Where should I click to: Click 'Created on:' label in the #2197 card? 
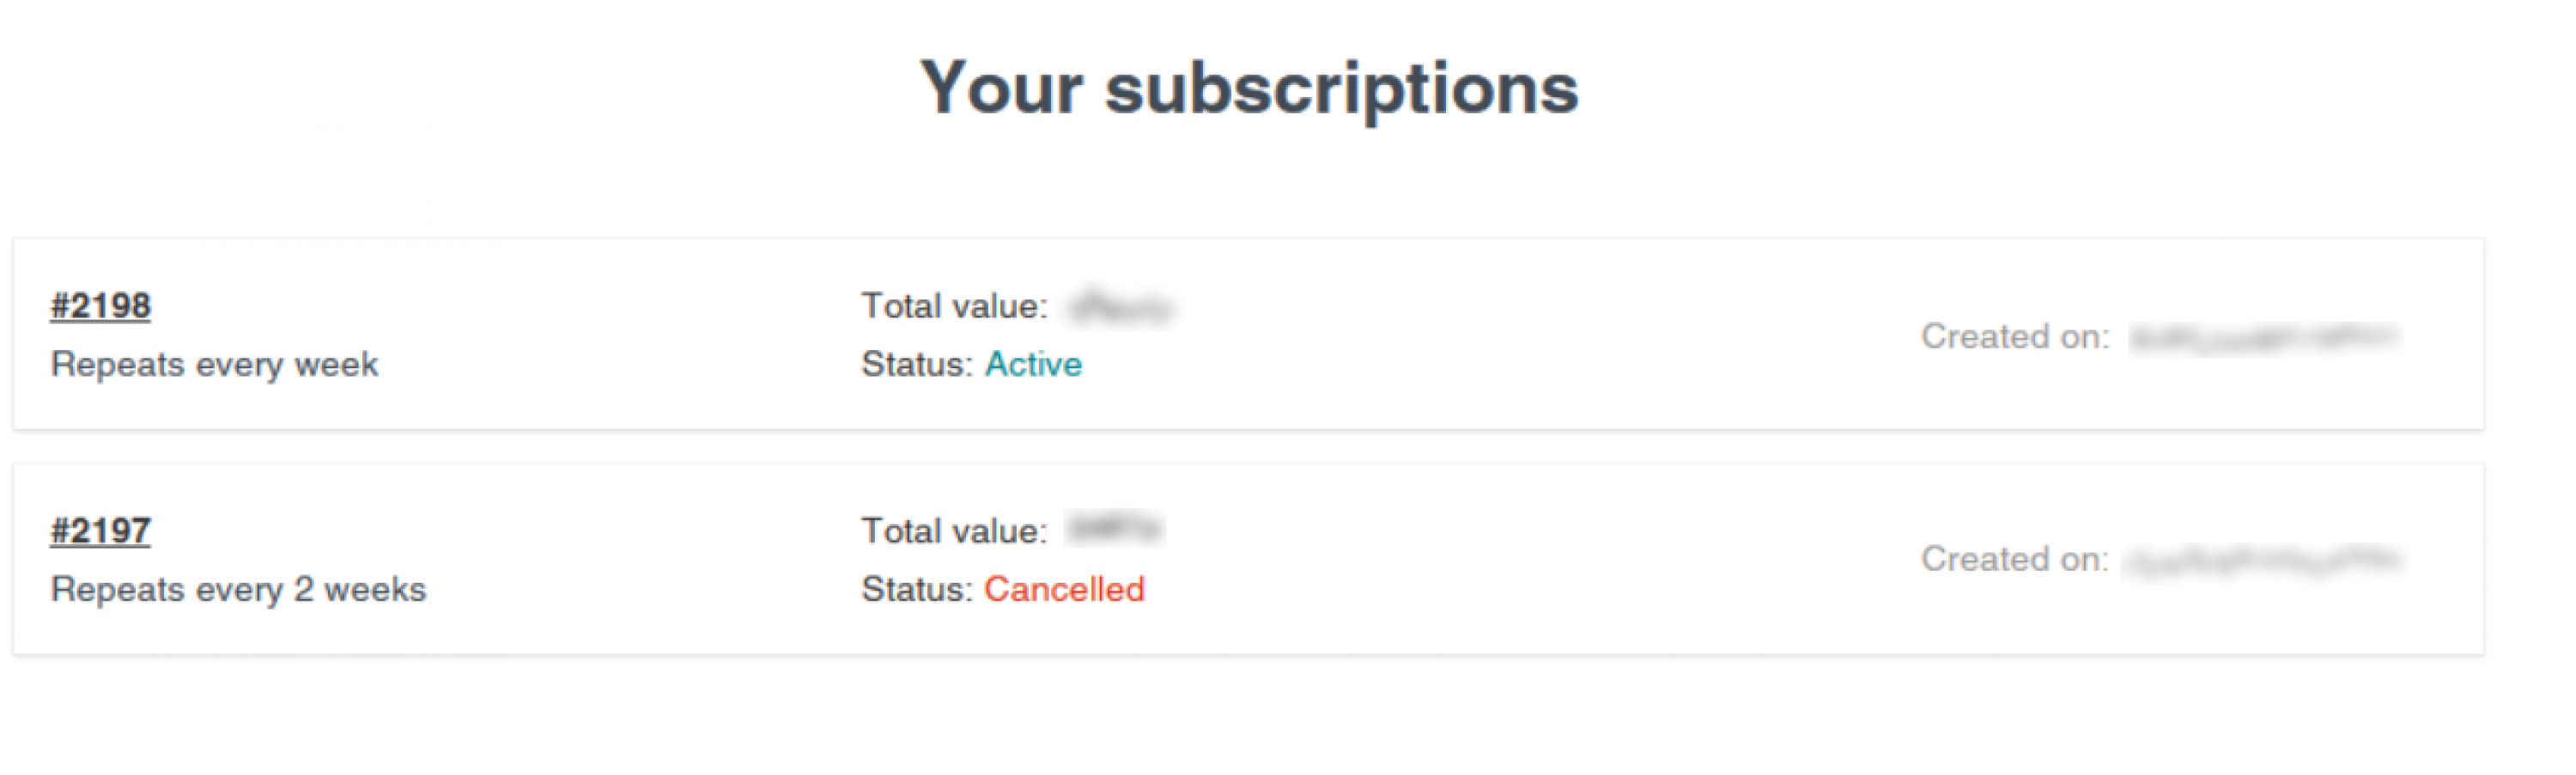(2015, 559)
